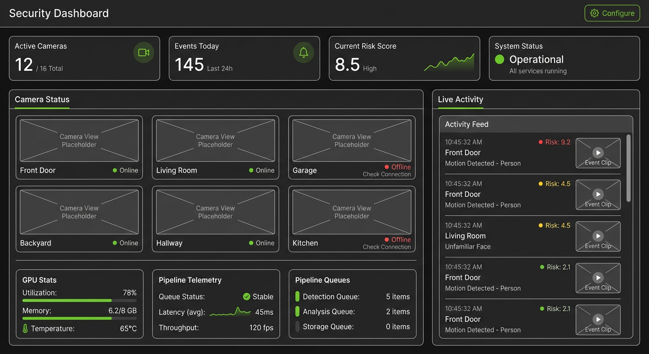Viewport: 649px width, 354px height.
Task: Click the bell icon on Events Today card
Action: point(304,53)
